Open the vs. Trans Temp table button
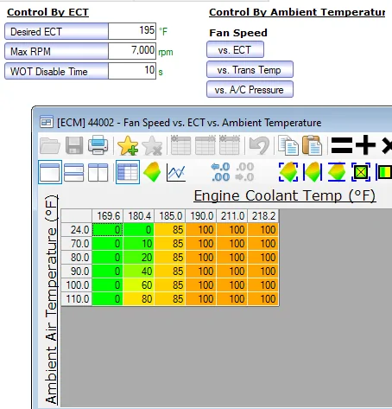392x409 pixels. point(250,69)
